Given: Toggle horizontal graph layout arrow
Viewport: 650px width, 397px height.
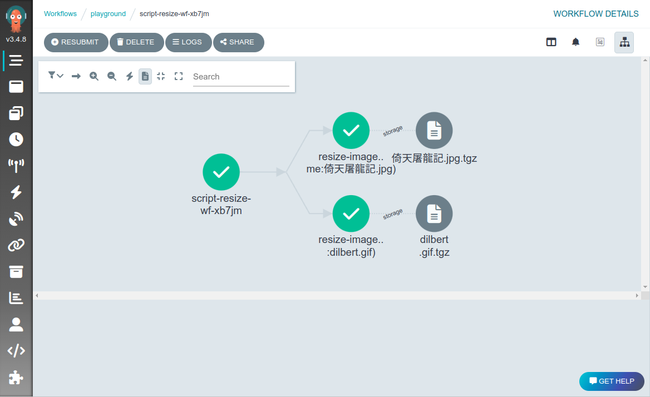Looking at the screenshot, I should [76, 76].
